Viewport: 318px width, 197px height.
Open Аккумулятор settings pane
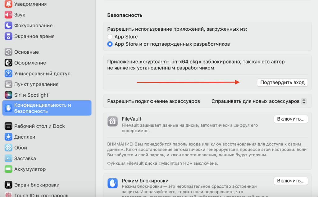coord(47,169)
